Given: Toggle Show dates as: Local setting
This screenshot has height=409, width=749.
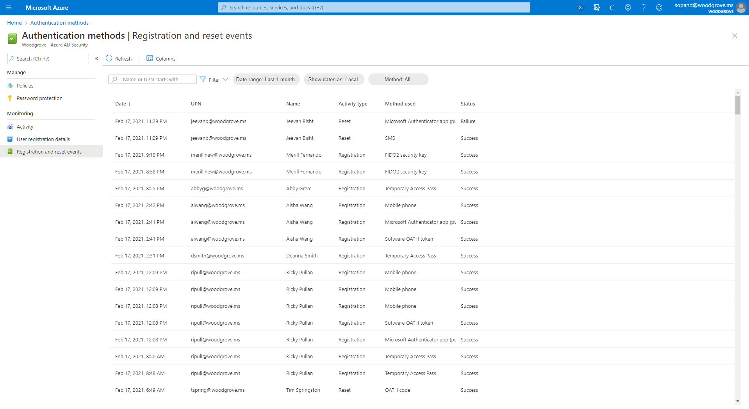Looking at the screenshot, I should (333, 79).
